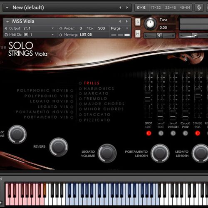Viewport: 208px width, 208px height.
Task: Click the Reverb knob
Action: 59,147
